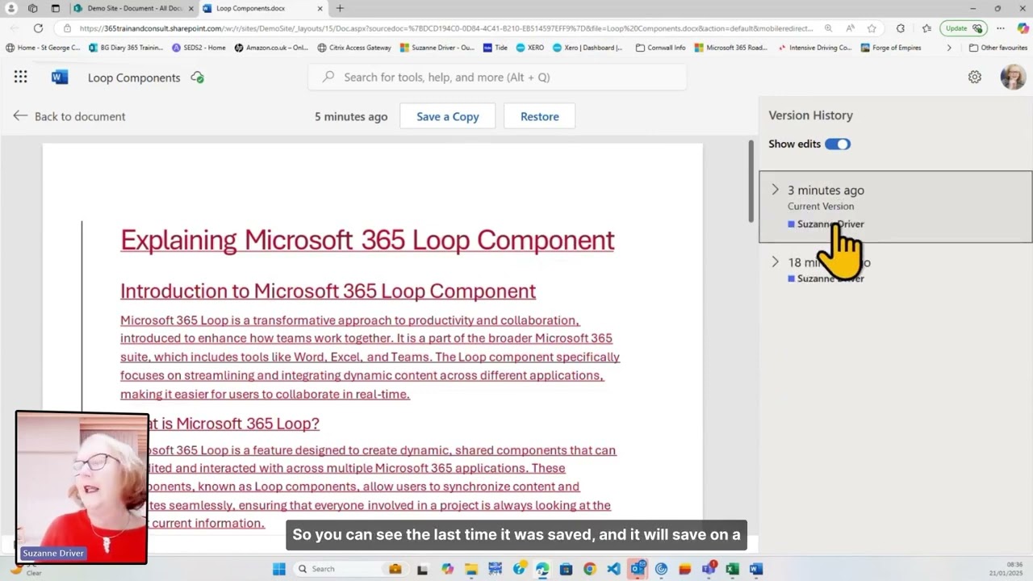Click Save a Copy button
The image size is (1033, 581).
pos(448,116)
